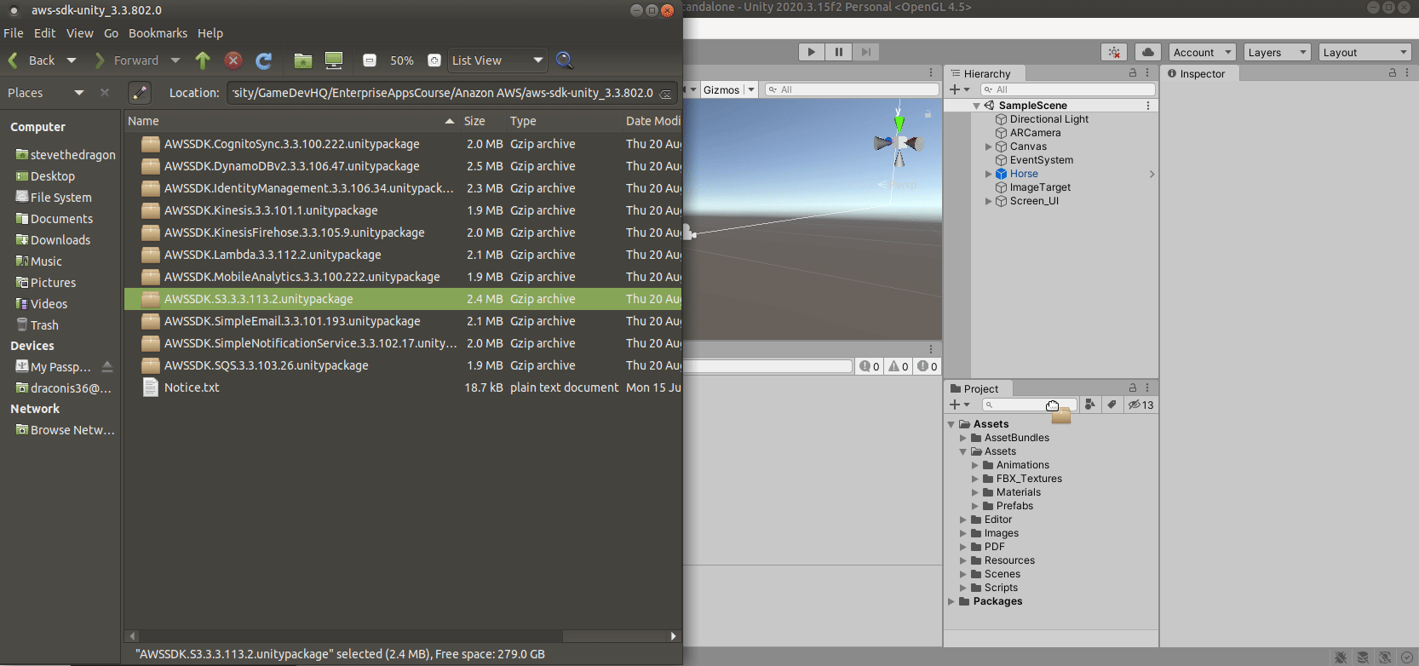Close the Places sidebar
1419x666 pixels.
tap(105, 93)
